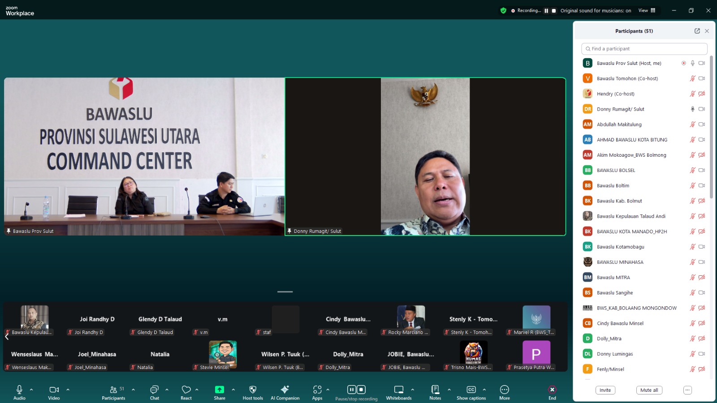Expand video options chevron
Screen dimensions: 717x403
tap(68, 390)
